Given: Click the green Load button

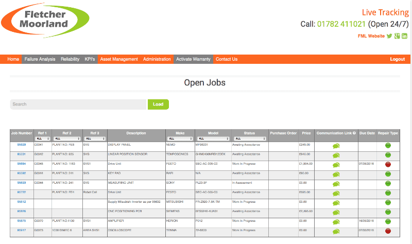Looking at the screenshot, I should coord(158,104).
